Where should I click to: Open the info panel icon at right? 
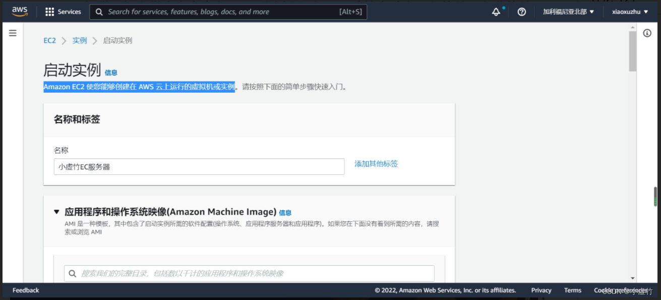(x=647, y=33)
